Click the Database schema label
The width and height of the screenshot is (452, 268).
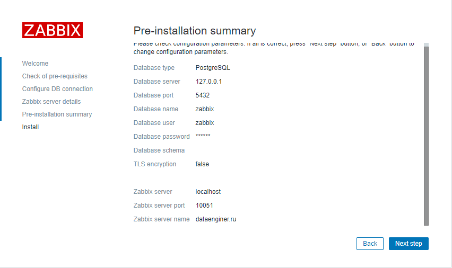159,150
